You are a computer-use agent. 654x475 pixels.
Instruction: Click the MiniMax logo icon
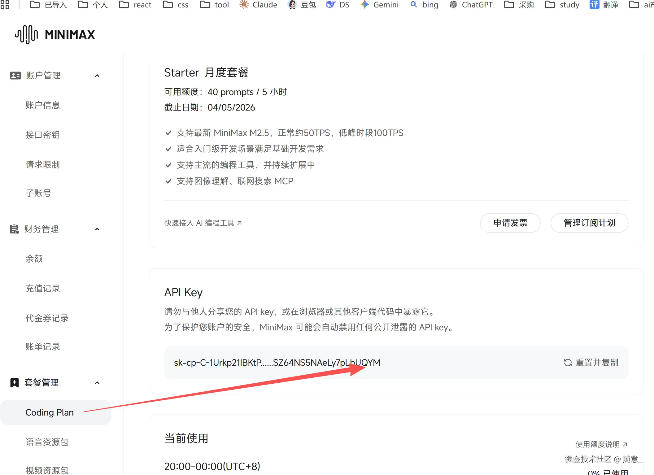click(x=26, y=34)
